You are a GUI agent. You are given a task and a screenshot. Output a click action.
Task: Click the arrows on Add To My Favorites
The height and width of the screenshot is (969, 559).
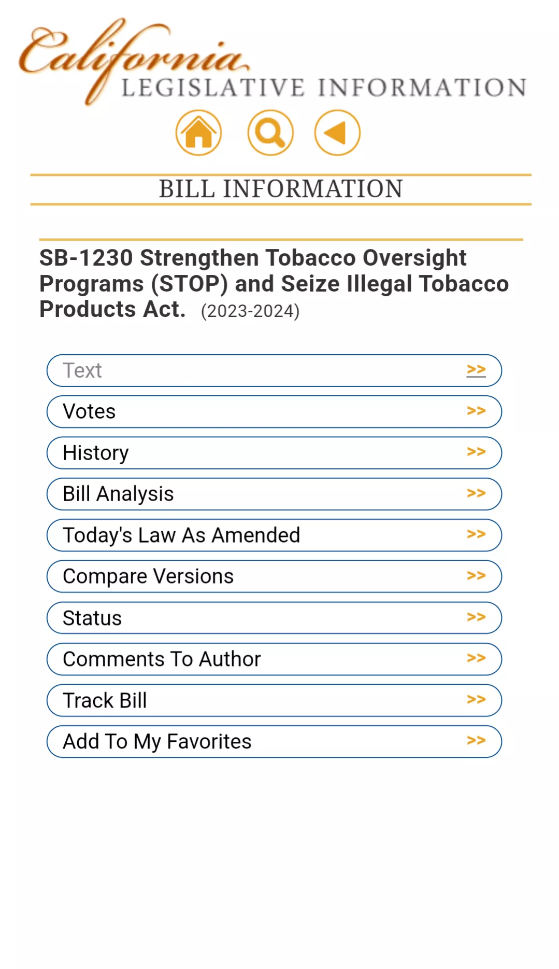click(x=476, y=740)
